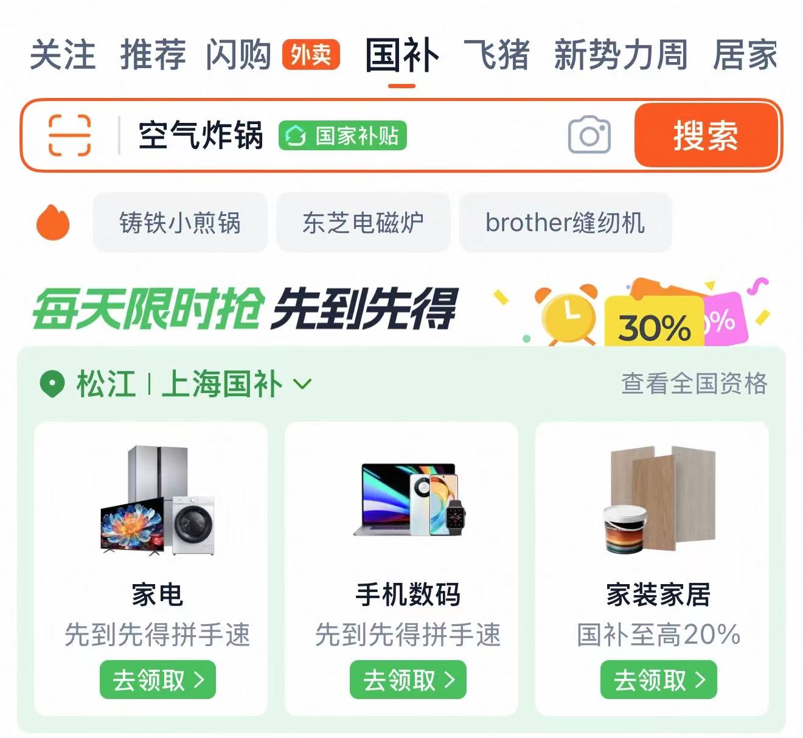The width and height of the screenshot is (803, 738).
Task: Open the 手机数码 devices product image
Action: pyautogui.click(x=409, y=500)
